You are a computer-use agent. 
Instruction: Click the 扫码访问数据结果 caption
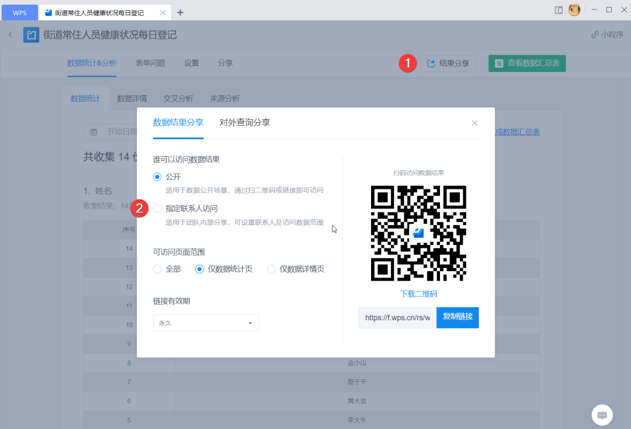click(418, 173)
